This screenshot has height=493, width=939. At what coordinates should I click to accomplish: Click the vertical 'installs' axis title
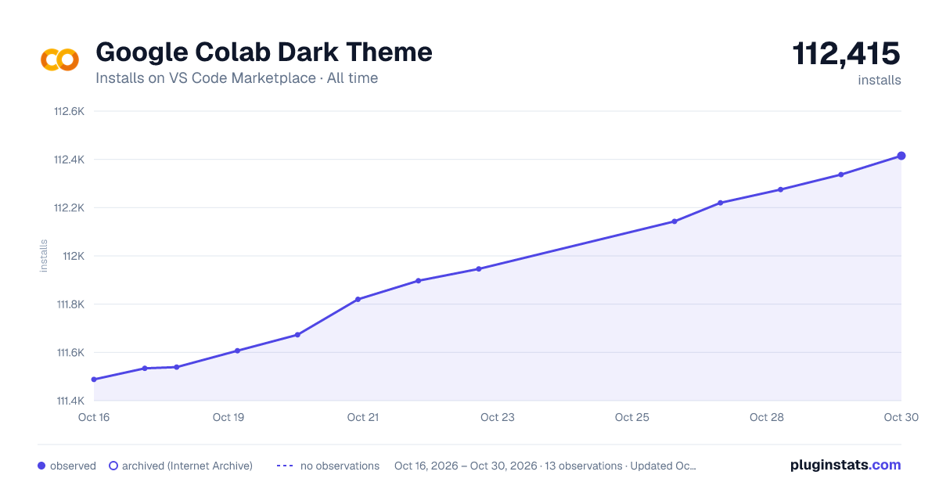coord(44,256)
